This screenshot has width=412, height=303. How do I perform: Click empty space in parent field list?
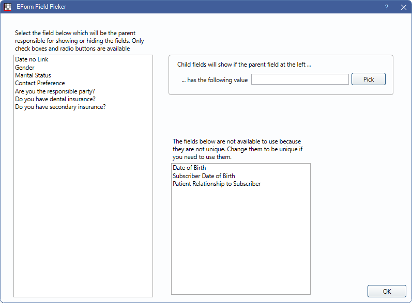83,206
